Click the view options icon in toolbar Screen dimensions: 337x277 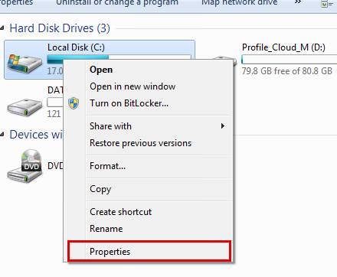click(327, 4)
